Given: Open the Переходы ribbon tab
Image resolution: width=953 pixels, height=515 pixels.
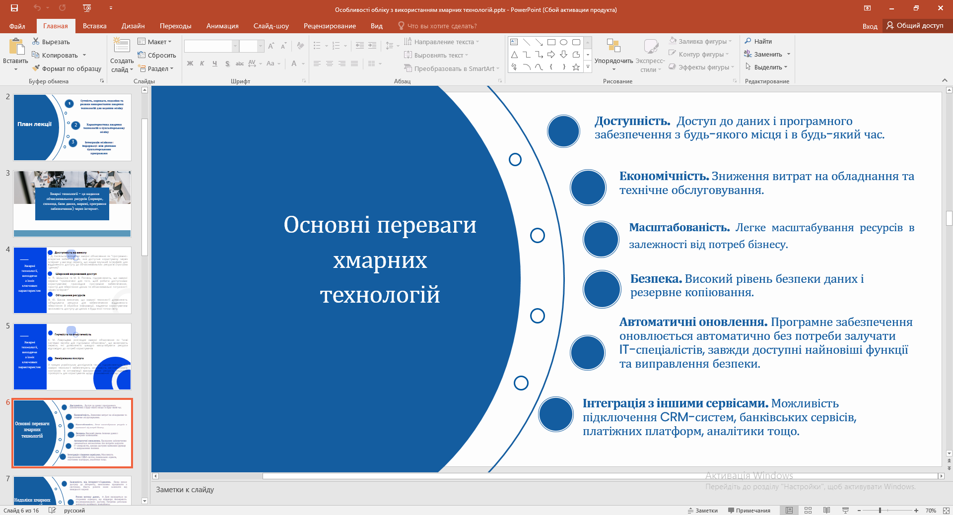Looking at the screenshot, I should tap(175, 26).
